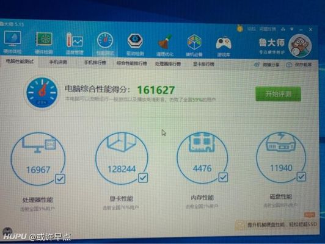325x244 pixels.
Task: Click 磁盘性能 label
Action: (x=281, y=196)
